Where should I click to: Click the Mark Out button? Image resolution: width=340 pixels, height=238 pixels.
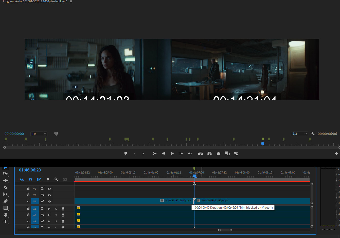pos(143,154)
